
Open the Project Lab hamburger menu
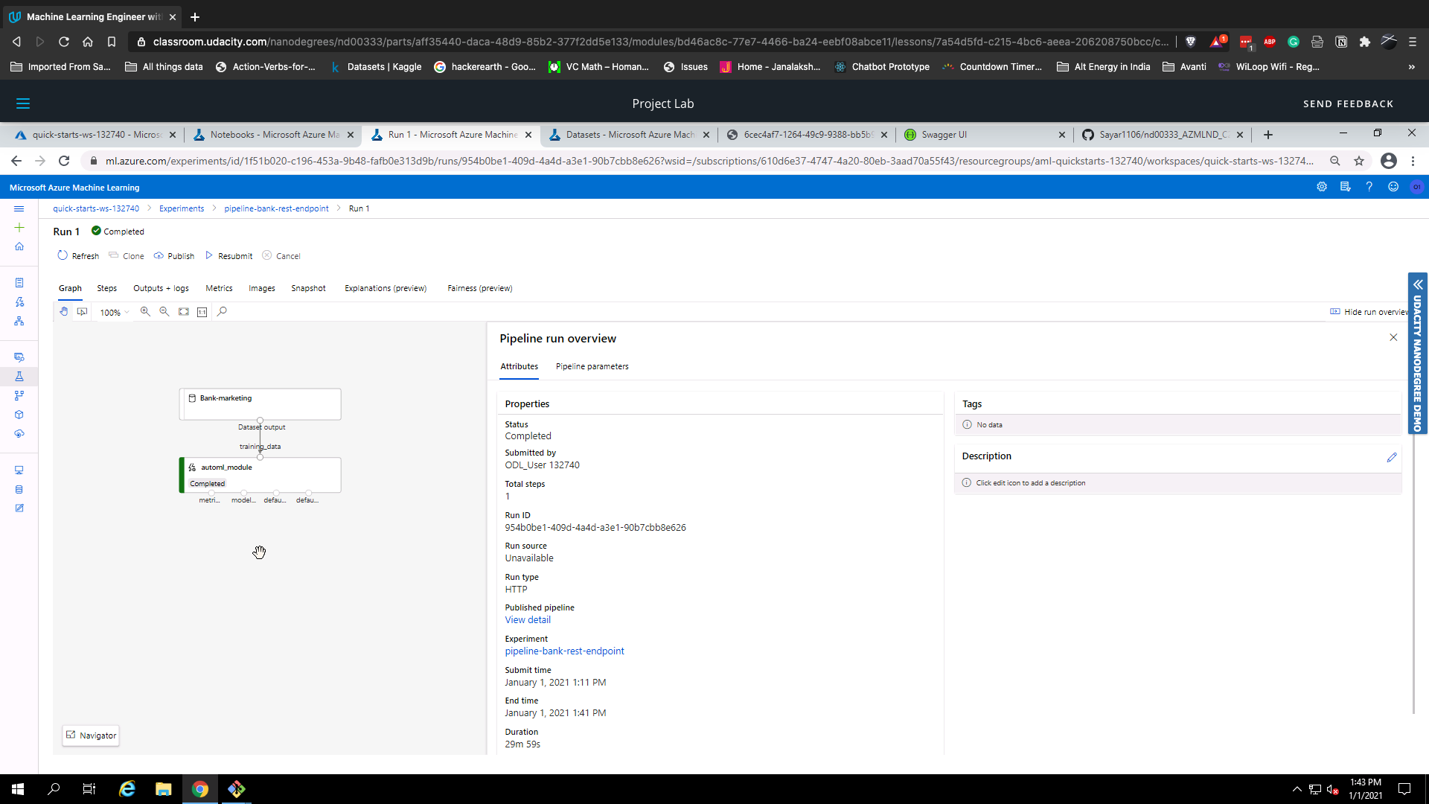23,103
